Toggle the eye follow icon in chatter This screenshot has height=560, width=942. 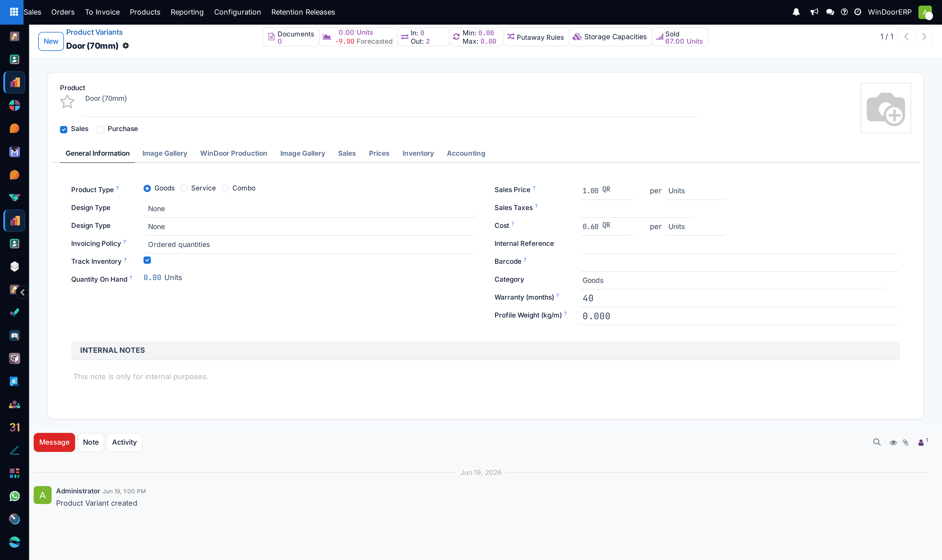click(893, 443)
